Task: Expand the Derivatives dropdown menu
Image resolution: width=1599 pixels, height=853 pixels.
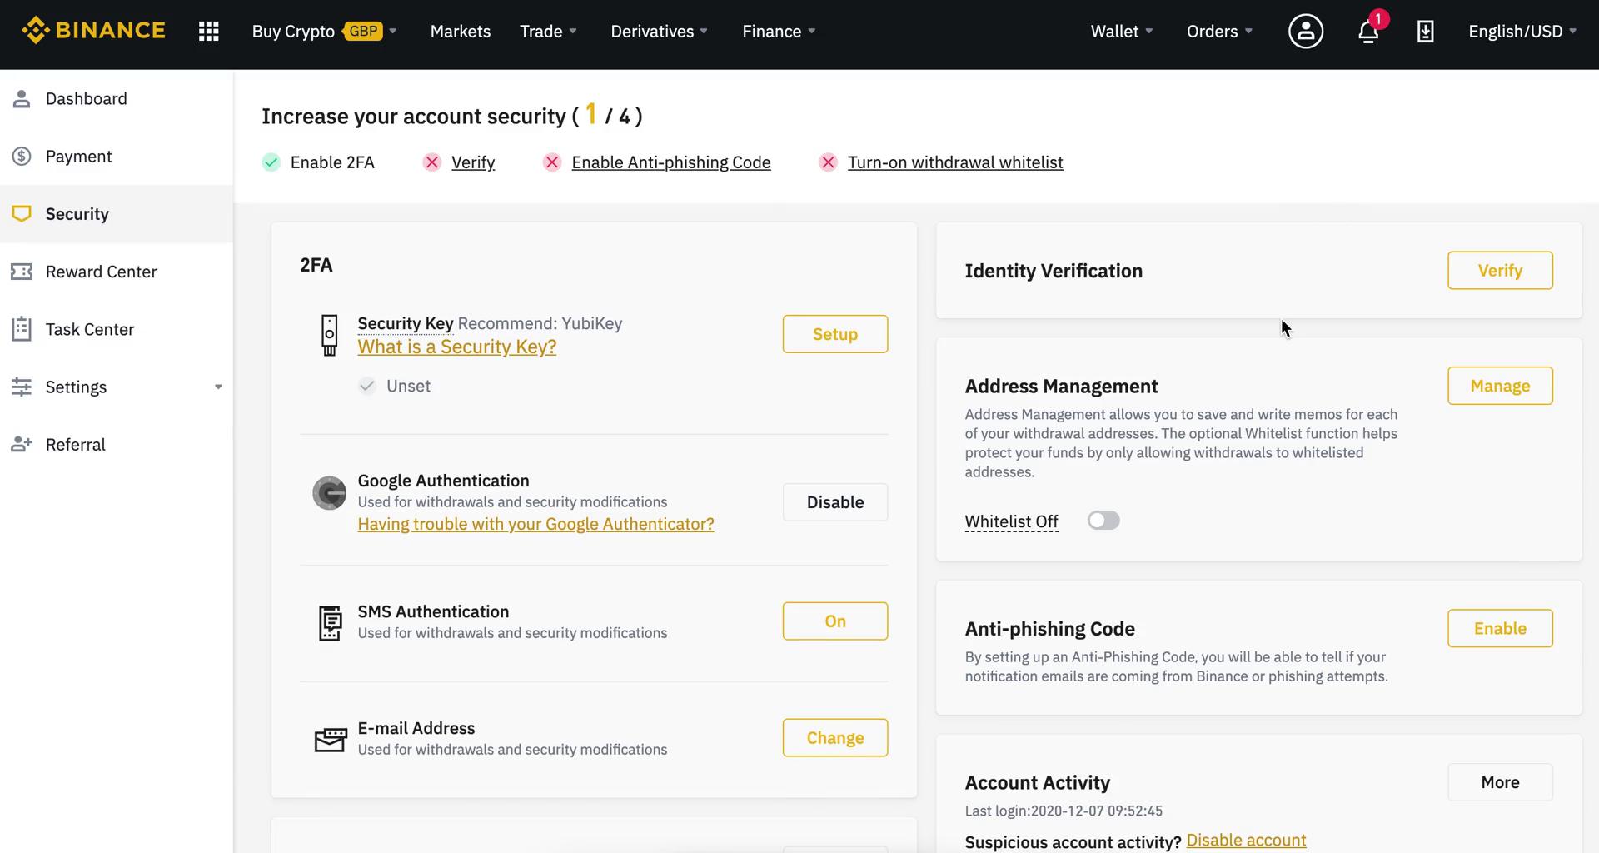Action: tap(659, 32)
